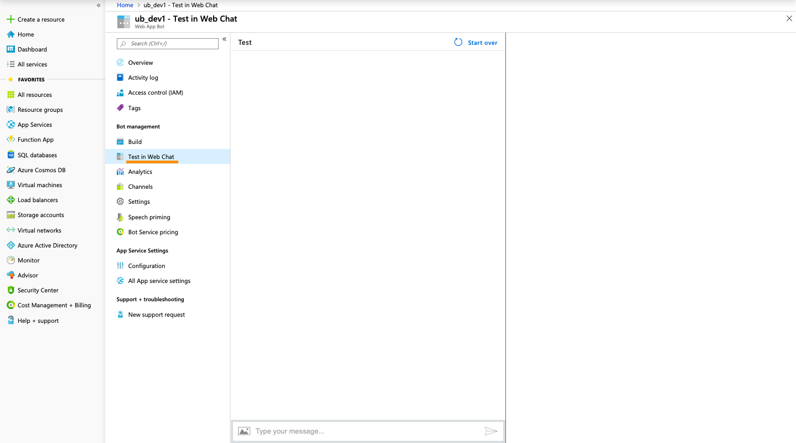This screenshot has width=796, height=443.
Task: Collapse the bot resource menu panel
Action: click(224, 39)
